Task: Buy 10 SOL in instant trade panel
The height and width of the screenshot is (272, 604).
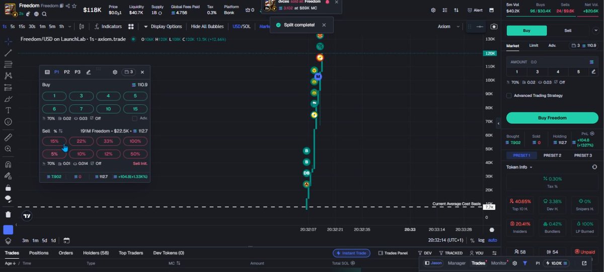Action: 108,108
